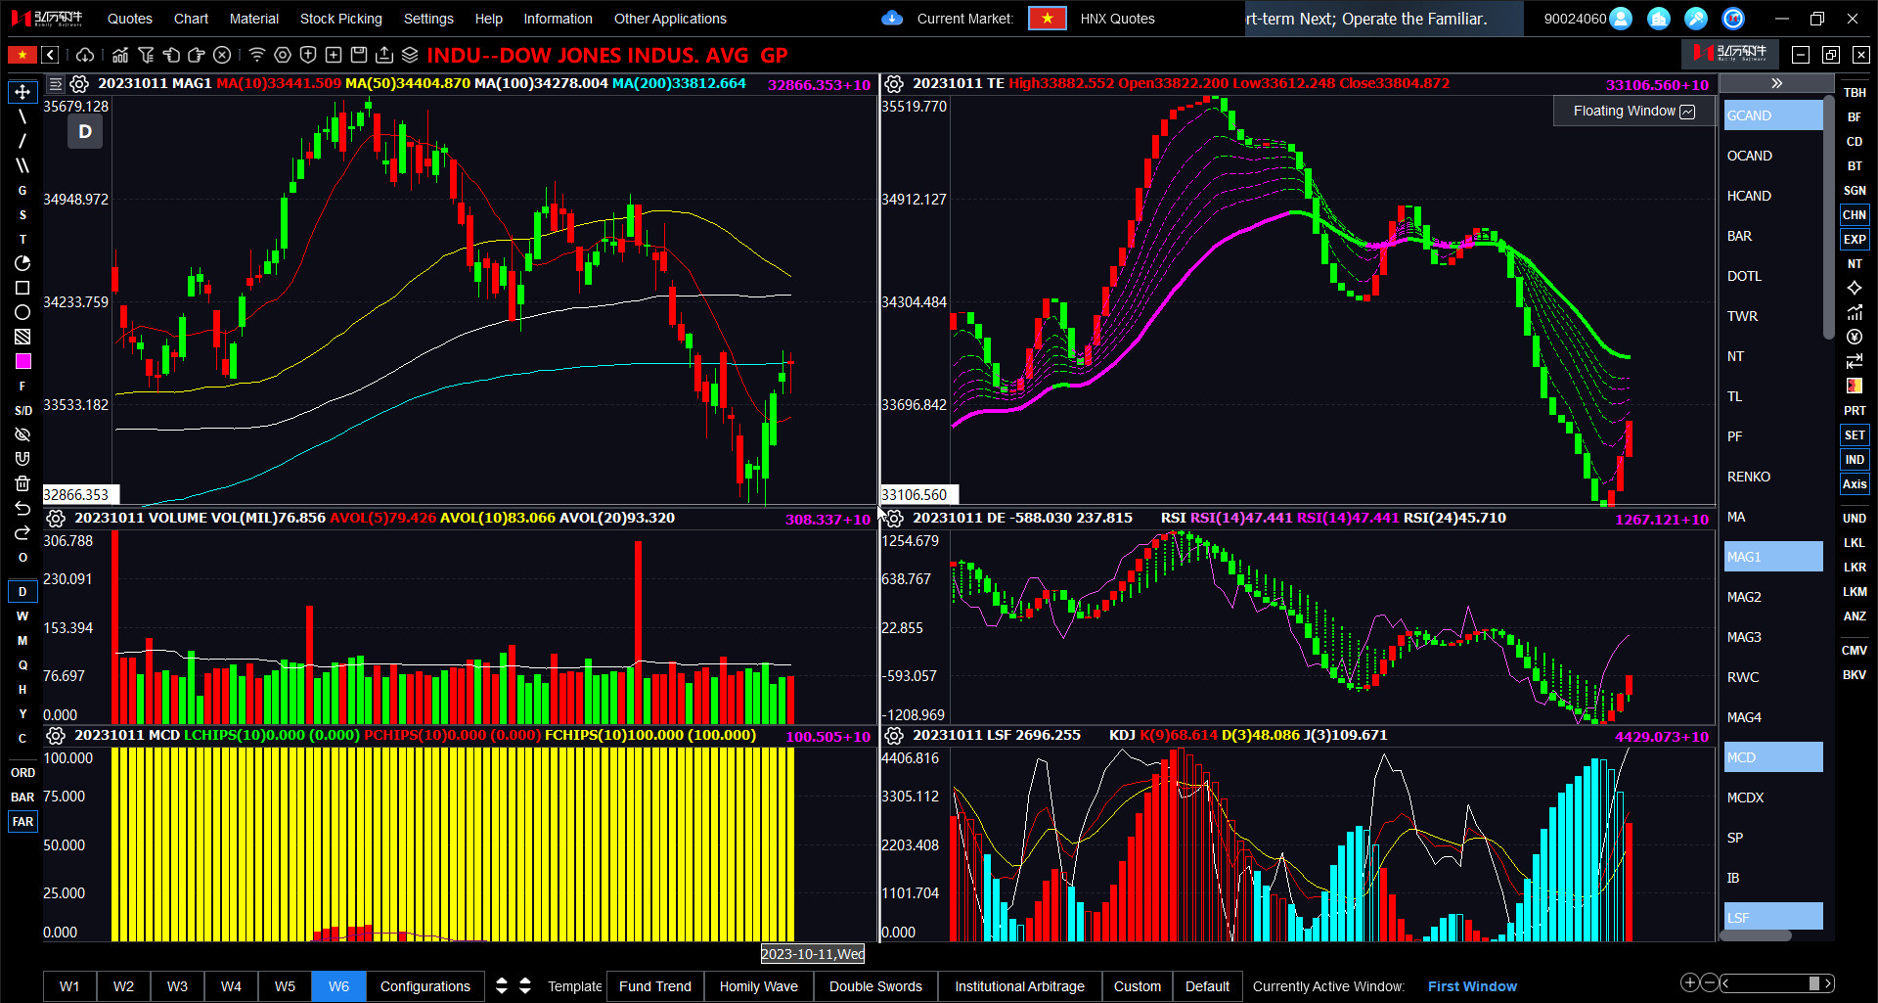Apply the Double Swords template
1878x1003 pixels.
pos(875,986)
